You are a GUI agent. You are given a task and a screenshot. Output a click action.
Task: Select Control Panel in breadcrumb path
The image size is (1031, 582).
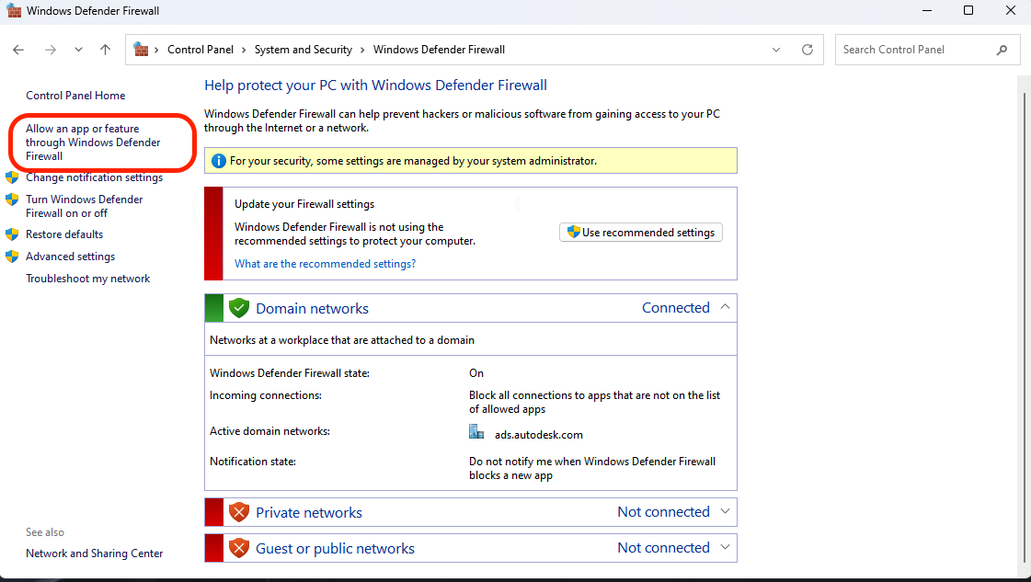coord(200,50)
